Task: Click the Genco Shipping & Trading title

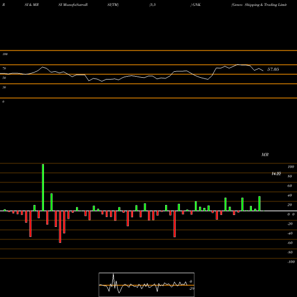Action: pyautogui.click(x=259, y=5)
